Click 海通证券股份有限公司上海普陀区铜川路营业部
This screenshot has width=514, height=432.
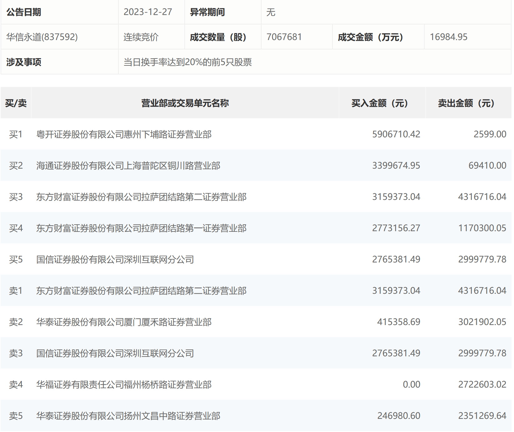128,165
